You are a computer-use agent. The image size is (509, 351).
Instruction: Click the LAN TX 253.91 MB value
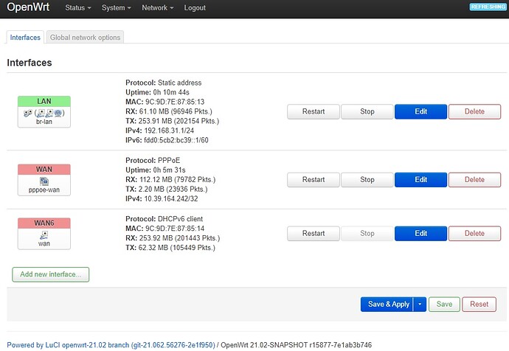[179, 122]
